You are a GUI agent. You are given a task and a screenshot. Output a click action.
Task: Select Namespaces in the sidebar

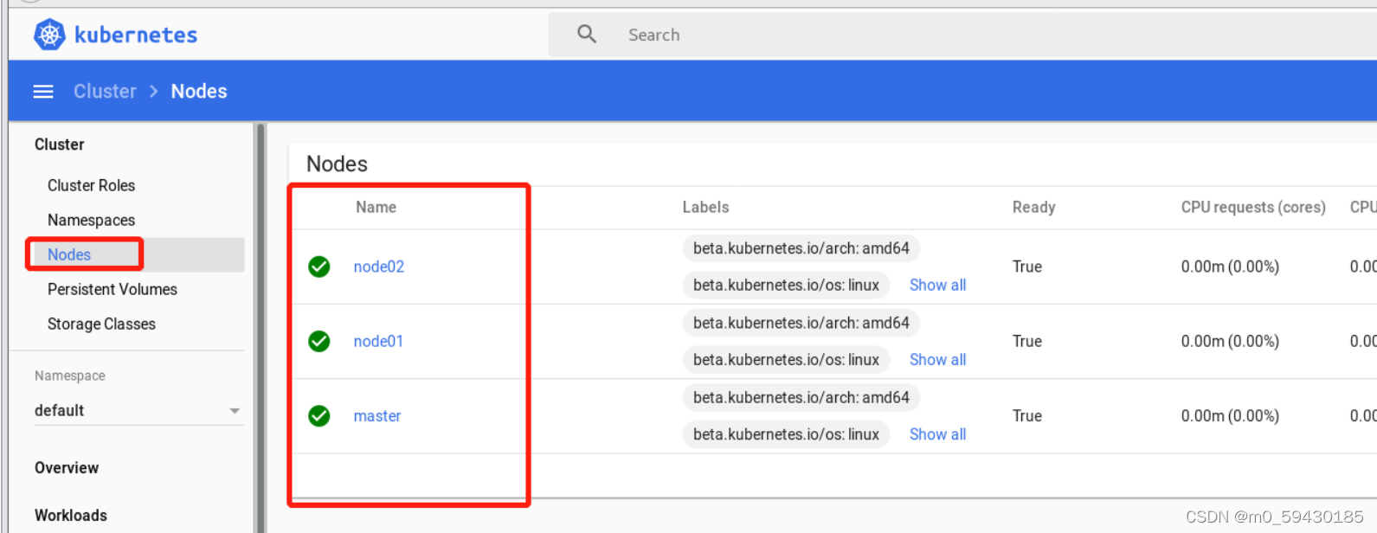click(91, 220)
